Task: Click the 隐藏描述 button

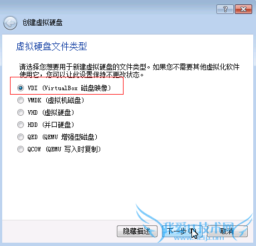Action: point(137,231)
